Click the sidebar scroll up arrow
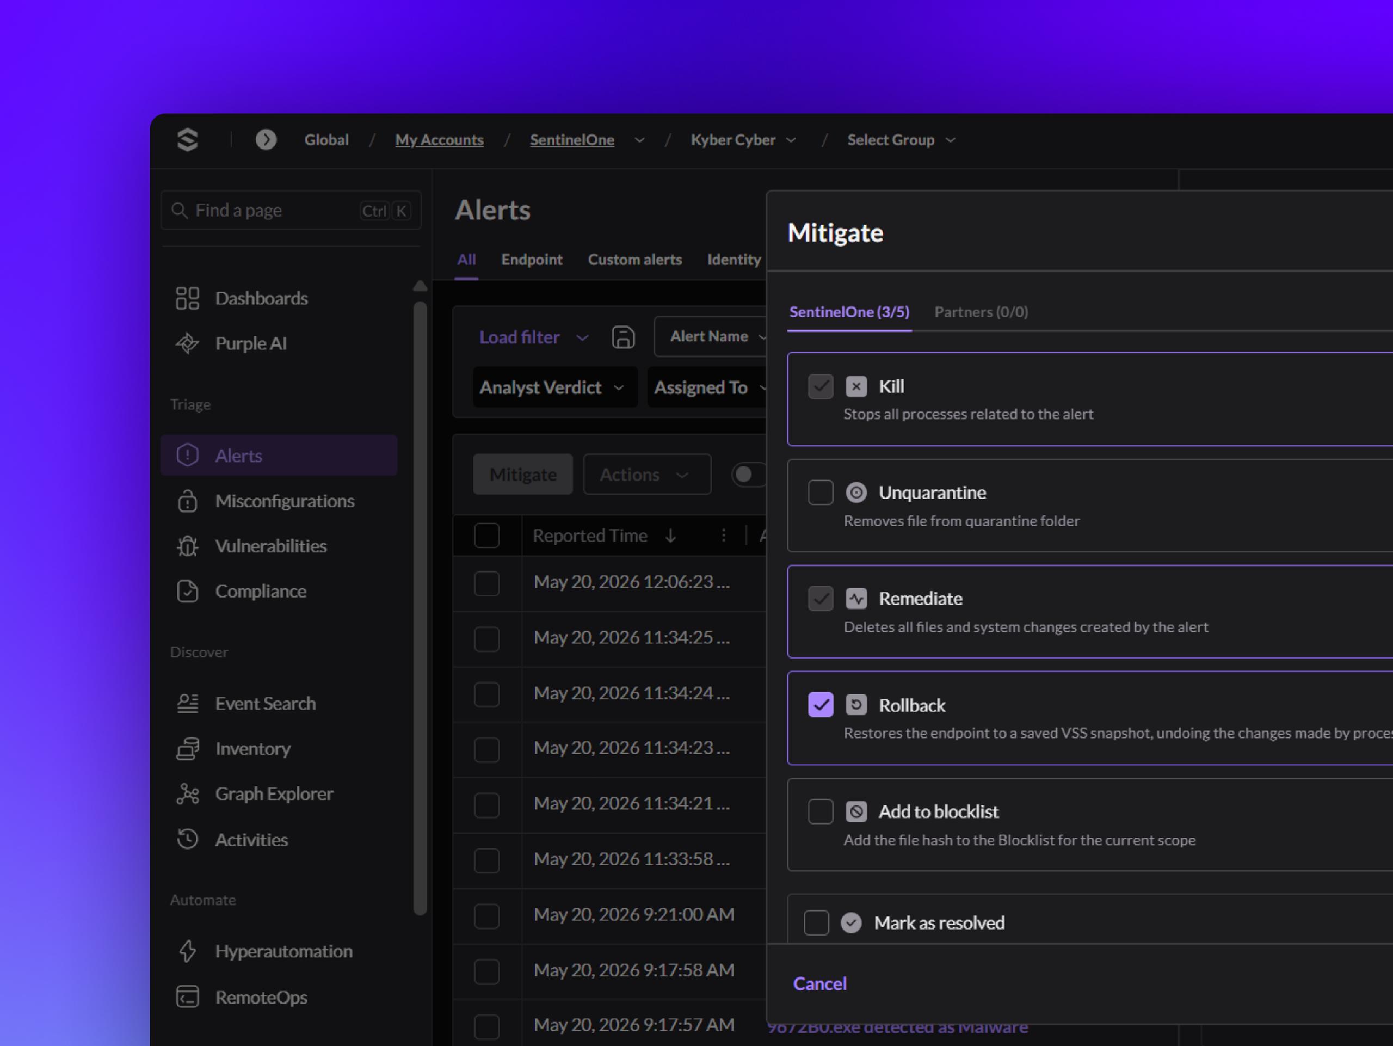 (x=420, y=286)
